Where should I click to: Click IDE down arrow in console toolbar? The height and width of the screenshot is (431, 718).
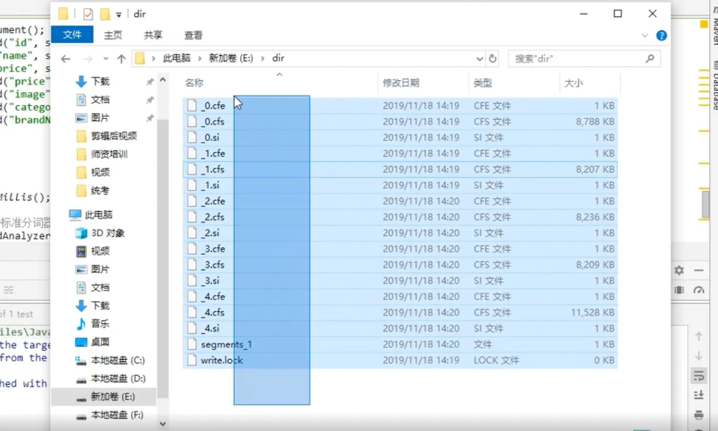699,356
